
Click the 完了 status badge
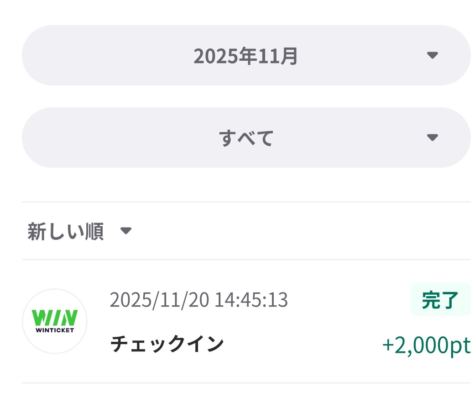[440, 299]
